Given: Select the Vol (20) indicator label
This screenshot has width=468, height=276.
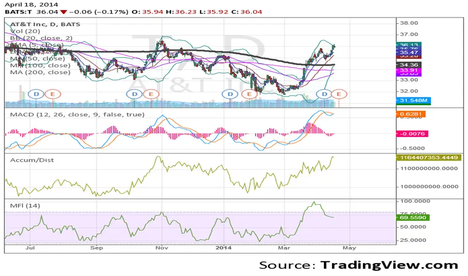Looking at the screenshot, I should [x=25, y=31].
